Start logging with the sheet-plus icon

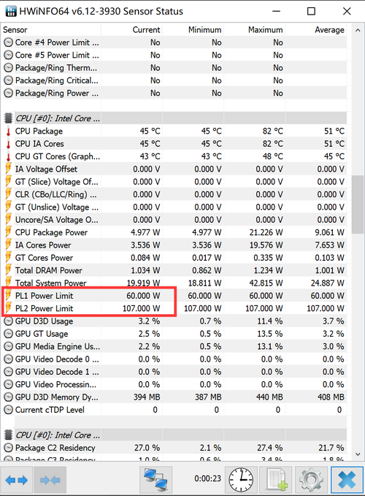276,480
